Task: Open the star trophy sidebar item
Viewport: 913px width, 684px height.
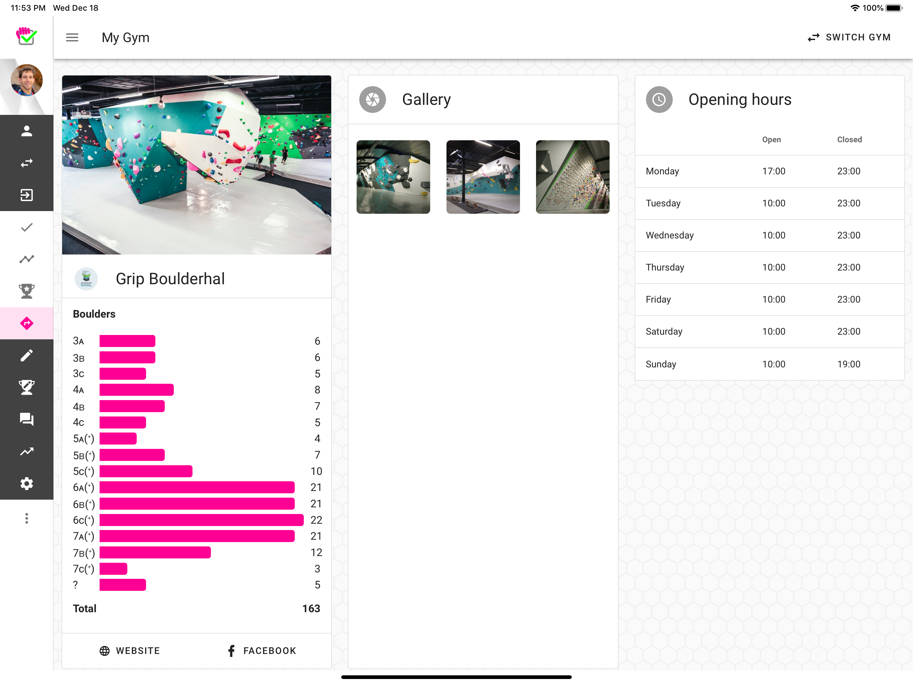Action: tap(26, 291)
